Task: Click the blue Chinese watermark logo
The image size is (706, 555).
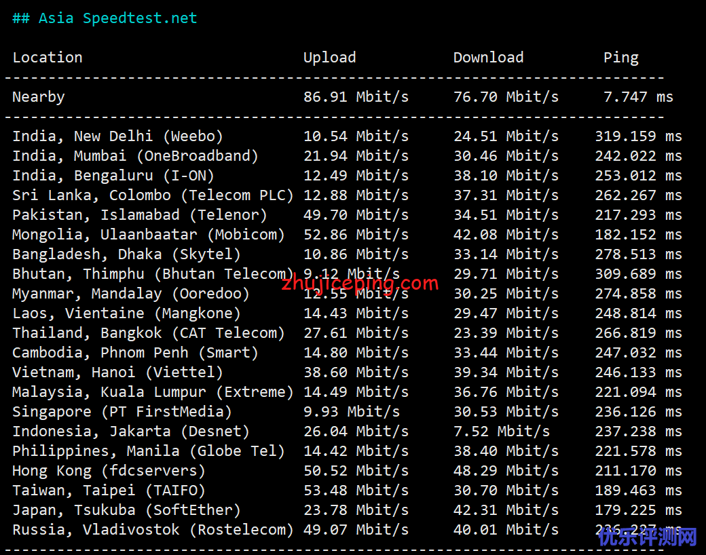Action: pos(647,537)
